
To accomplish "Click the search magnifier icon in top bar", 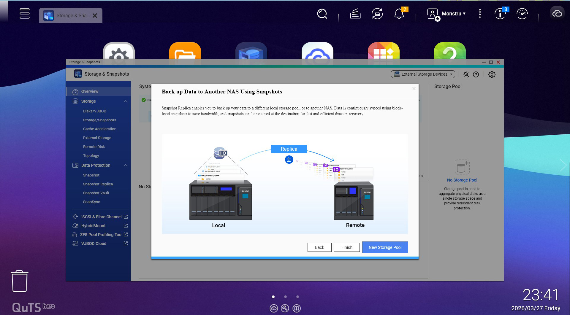I will pos(322,14).
